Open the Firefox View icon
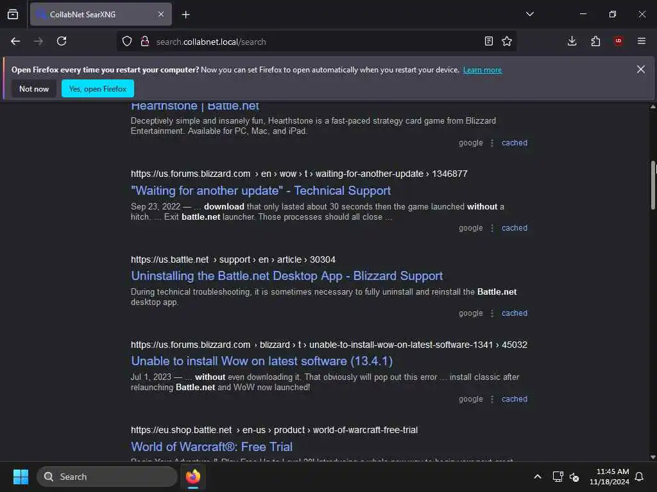Screen dimensions: 657x492 pos(13,14)
